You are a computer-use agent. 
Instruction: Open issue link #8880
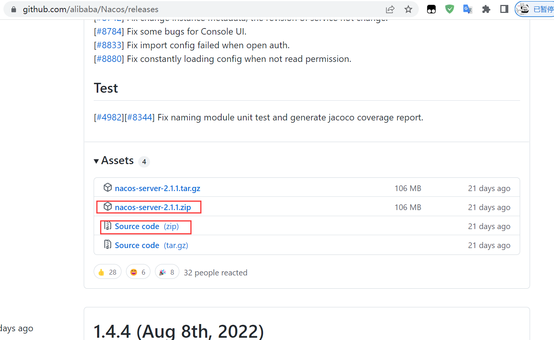pos(109,59)
